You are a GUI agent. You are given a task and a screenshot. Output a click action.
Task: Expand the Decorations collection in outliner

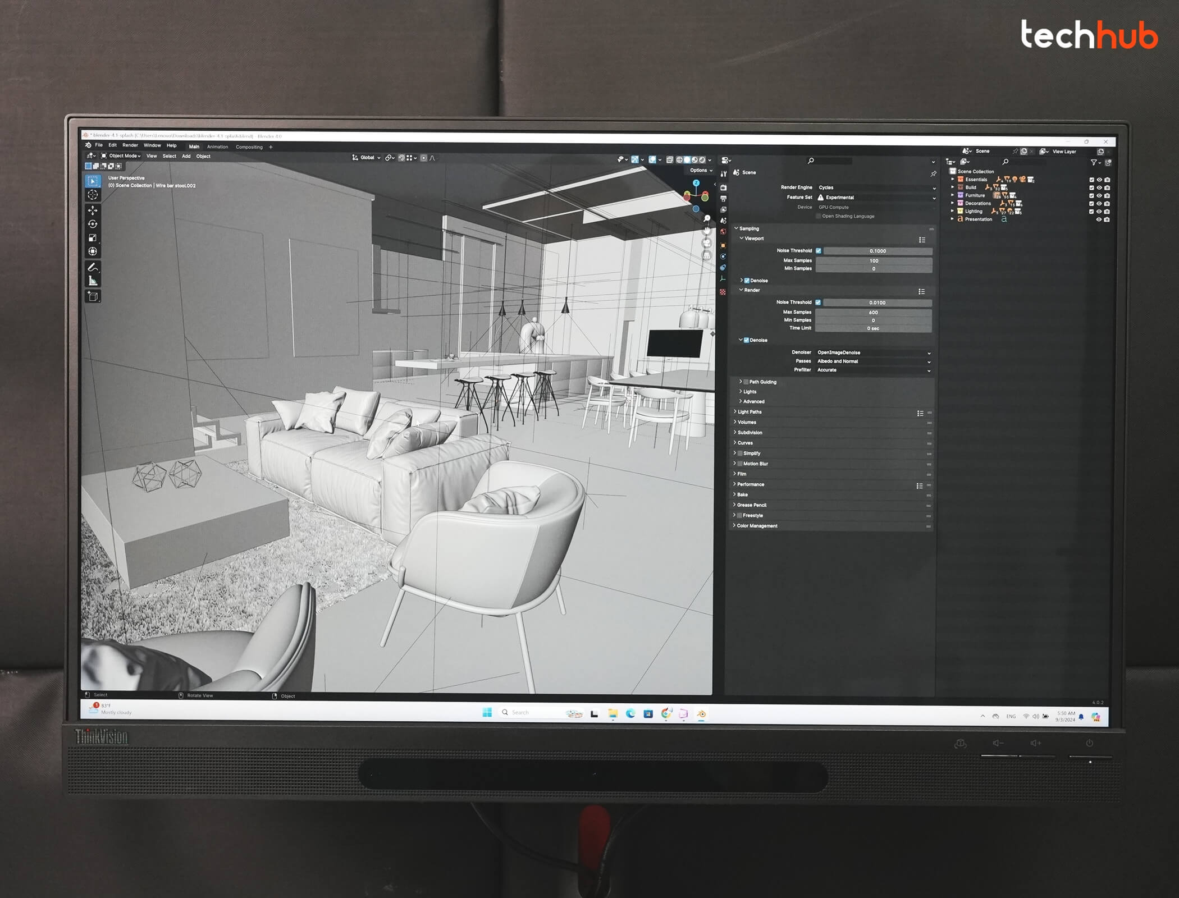click(952, 203)
